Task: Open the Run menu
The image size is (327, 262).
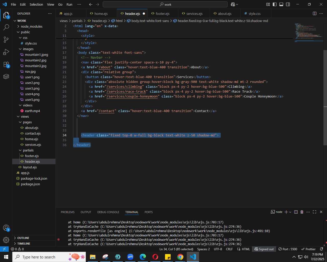Action: (x=69, y=4)
